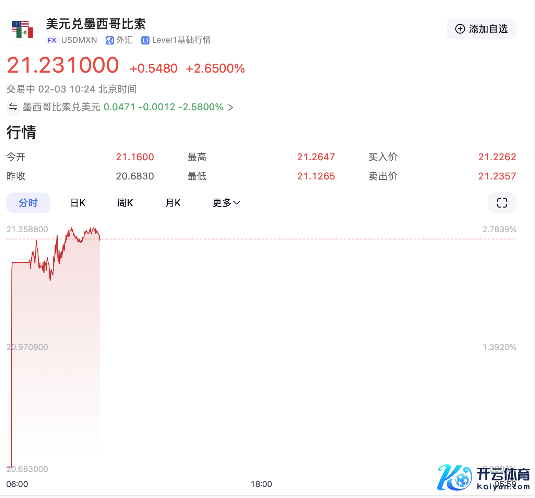
Task: Click the globe icon beside 外汇
Action: click(110, 40)
